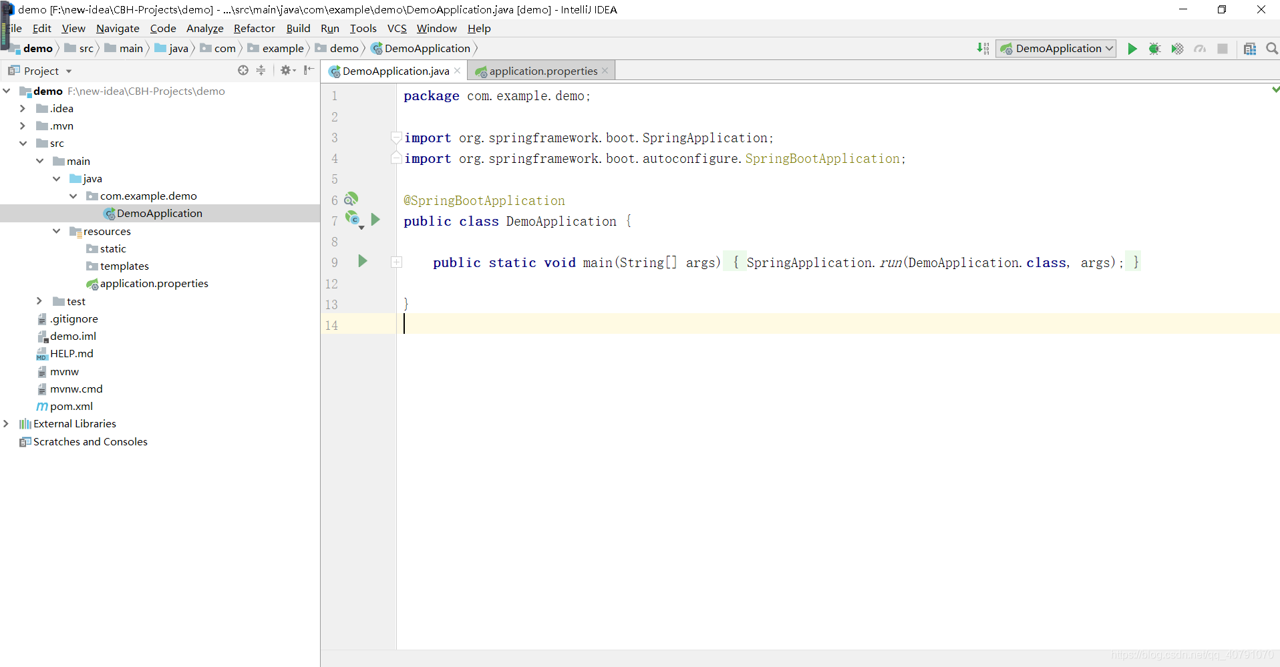Open pom.xml in project tree
The image size is (1280, 667).
coord(65,407)
